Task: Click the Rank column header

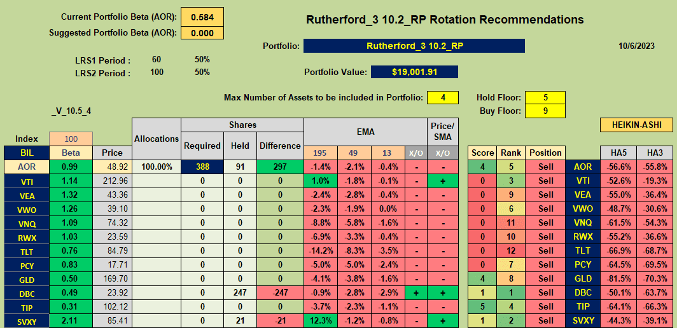Action: [511, 153]
